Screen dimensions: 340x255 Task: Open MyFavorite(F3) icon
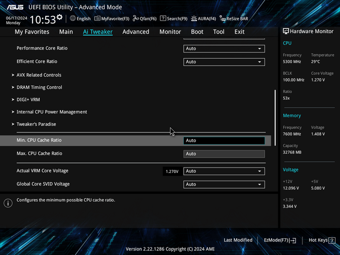97,18
